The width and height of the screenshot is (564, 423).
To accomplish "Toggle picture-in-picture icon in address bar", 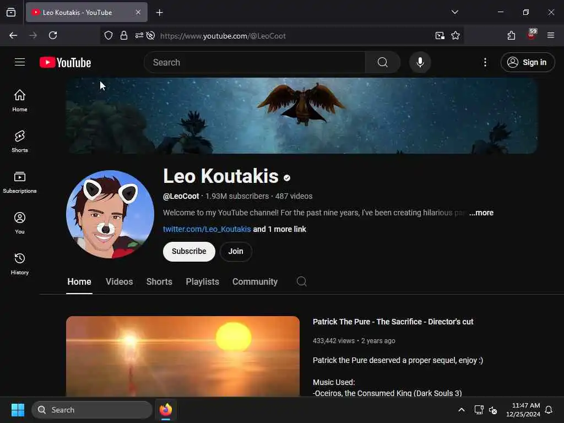I will point(440,36).
